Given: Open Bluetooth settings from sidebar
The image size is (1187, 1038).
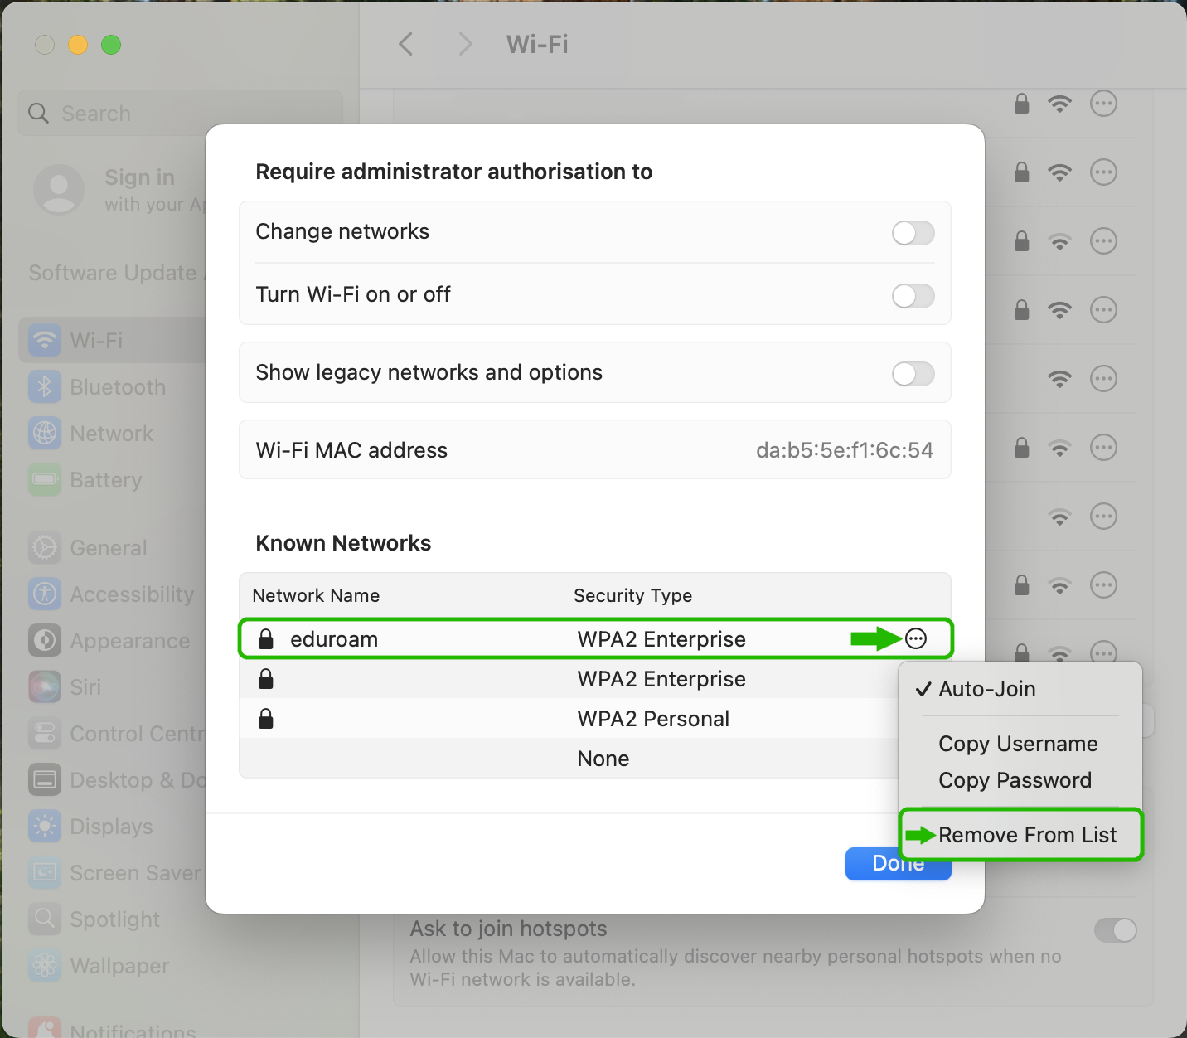Looking at the screenshot, I should pos(117,386).
